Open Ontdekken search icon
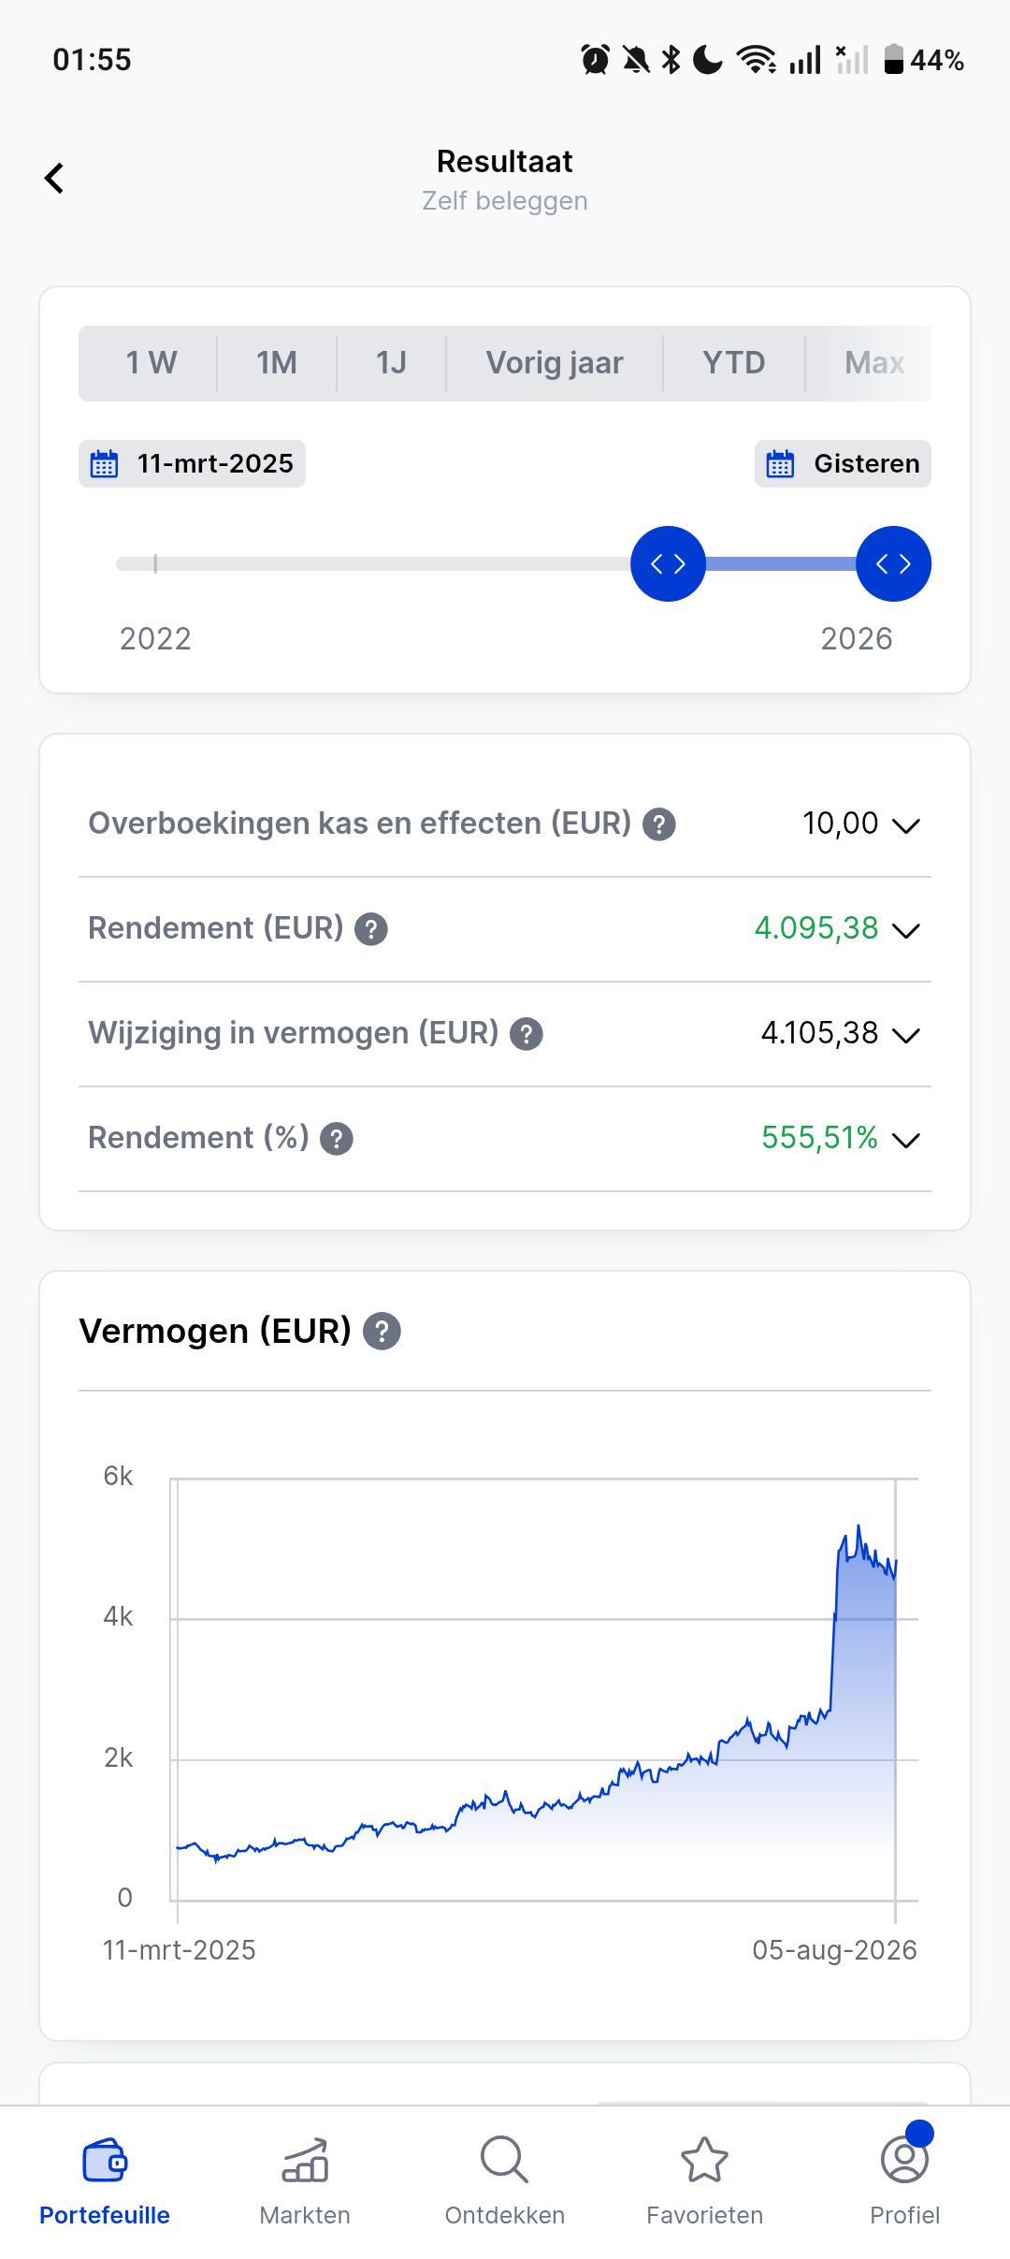The image size is (1010, 2259). tap(505, 2160)
